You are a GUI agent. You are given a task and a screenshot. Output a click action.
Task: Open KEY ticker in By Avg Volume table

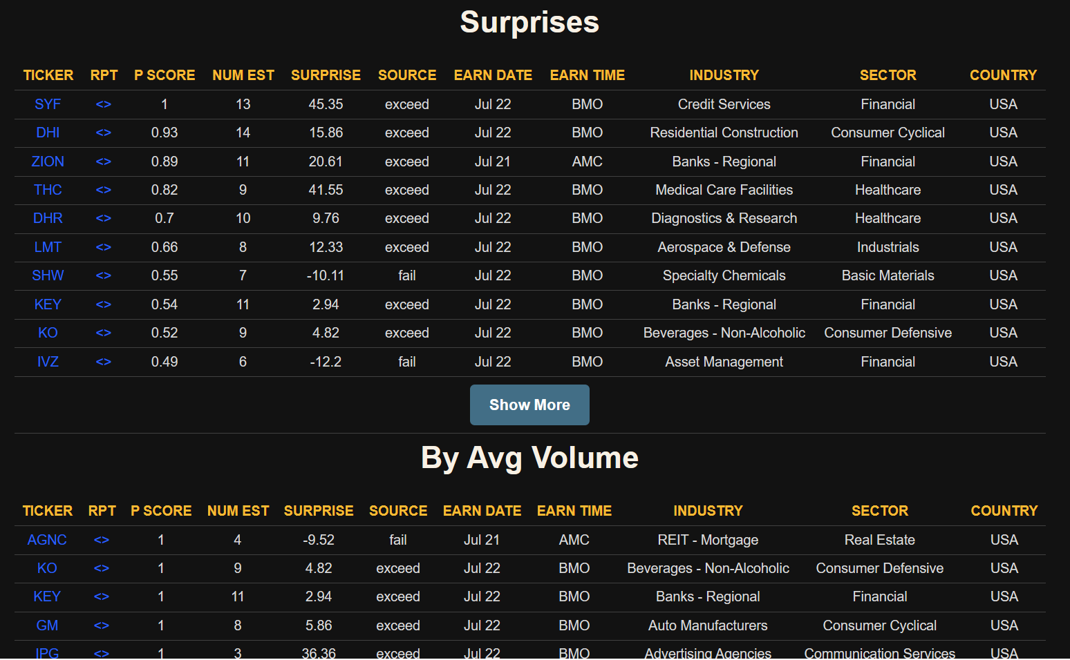pos(47,596)
